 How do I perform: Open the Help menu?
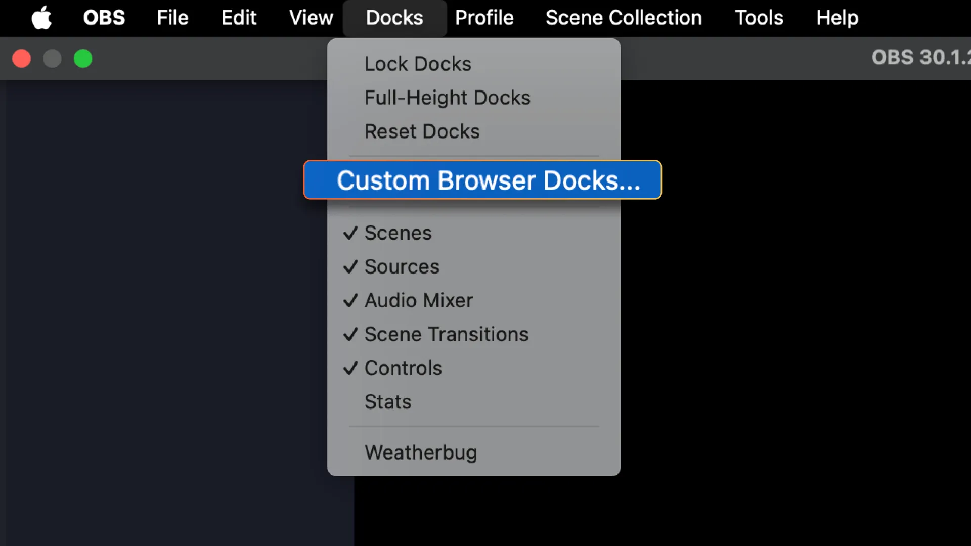pos(837,18)
